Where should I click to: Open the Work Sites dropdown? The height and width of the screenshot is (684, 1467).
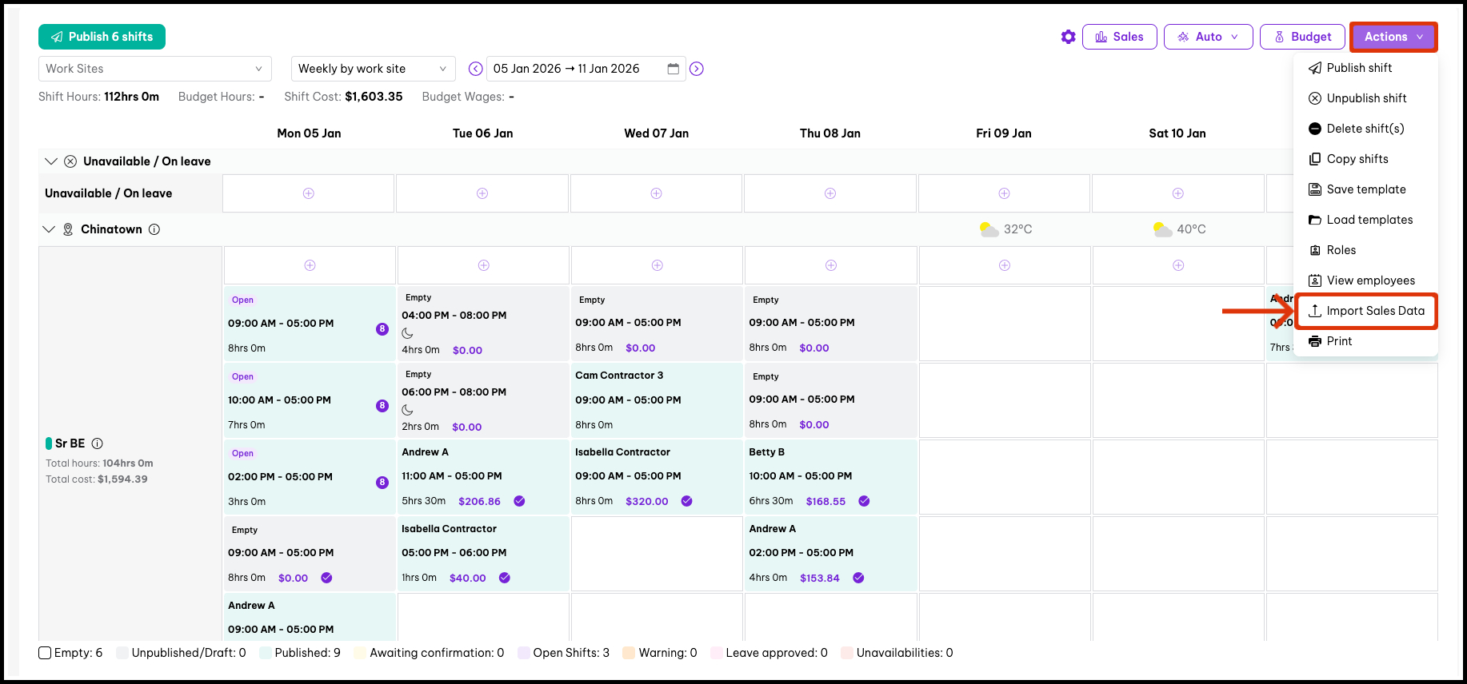click(x=154, y=69)
